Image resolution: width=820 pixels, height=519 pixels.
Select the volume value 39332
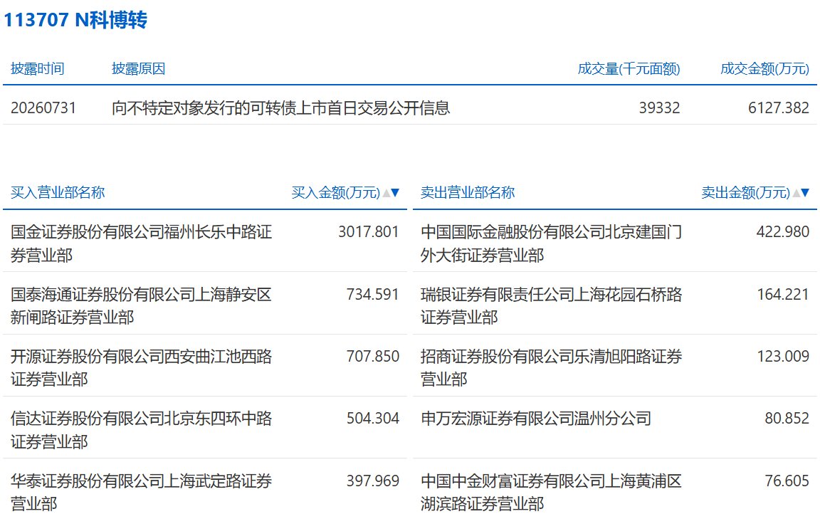point(659,108)
